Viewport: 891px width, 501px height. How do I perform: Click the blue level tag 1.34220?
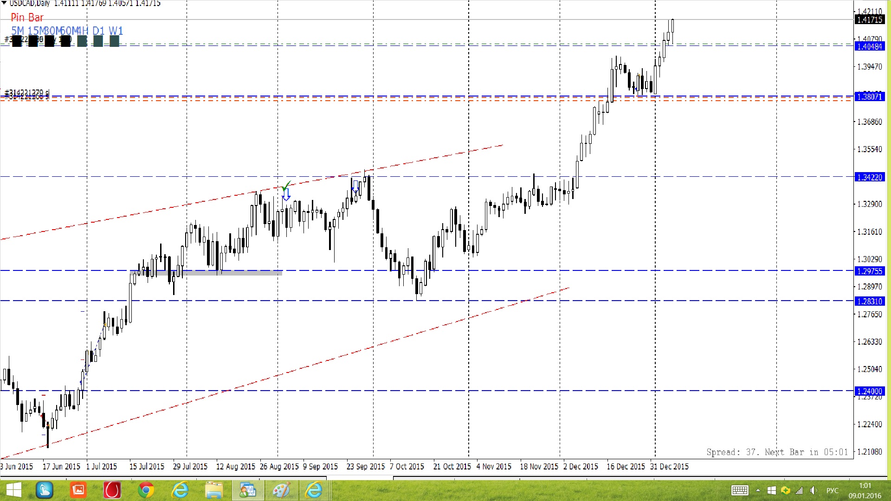pyautogui.click(x=870, y=177)
